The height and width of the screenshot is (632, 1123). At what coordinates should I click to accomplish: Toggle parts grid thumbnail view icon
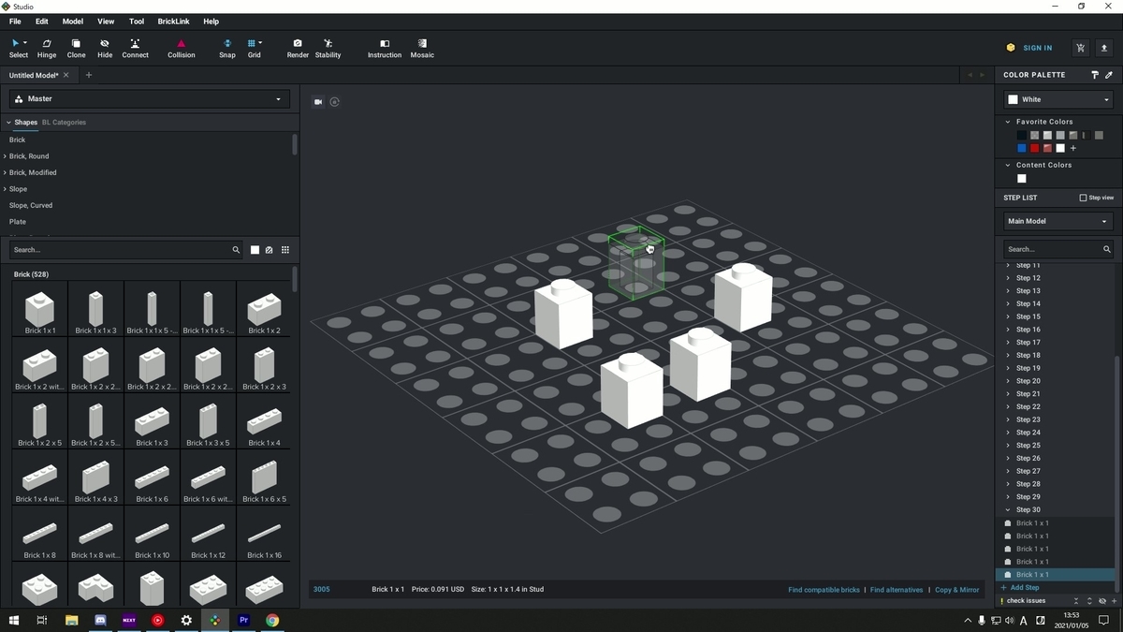pyautogui.click(x=285, y=250)
